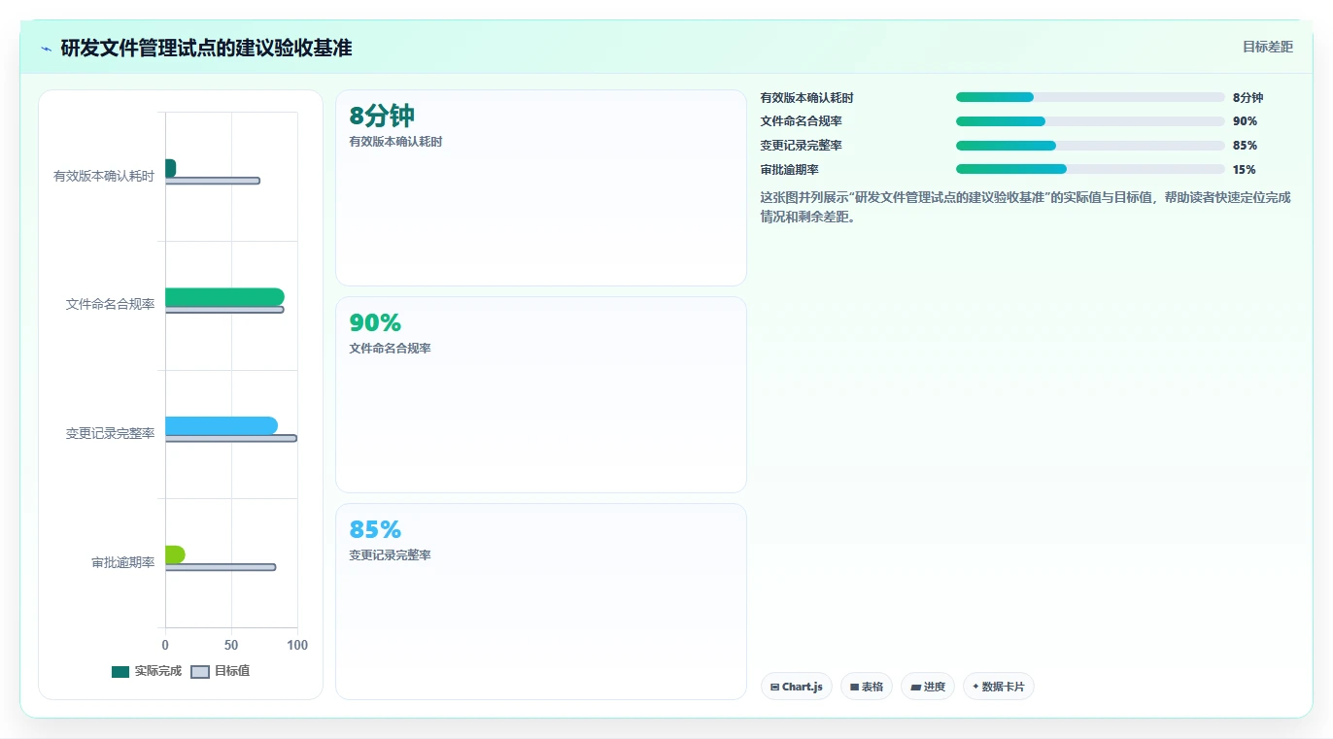Click the 进度 tag chip
The height and width of the screenshot is (739, 1333).
928,687
